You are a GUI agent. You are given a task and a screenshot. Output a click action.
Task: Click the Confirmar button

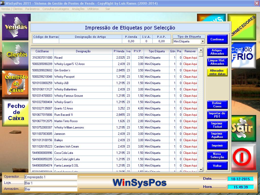[x=217, y=39]
